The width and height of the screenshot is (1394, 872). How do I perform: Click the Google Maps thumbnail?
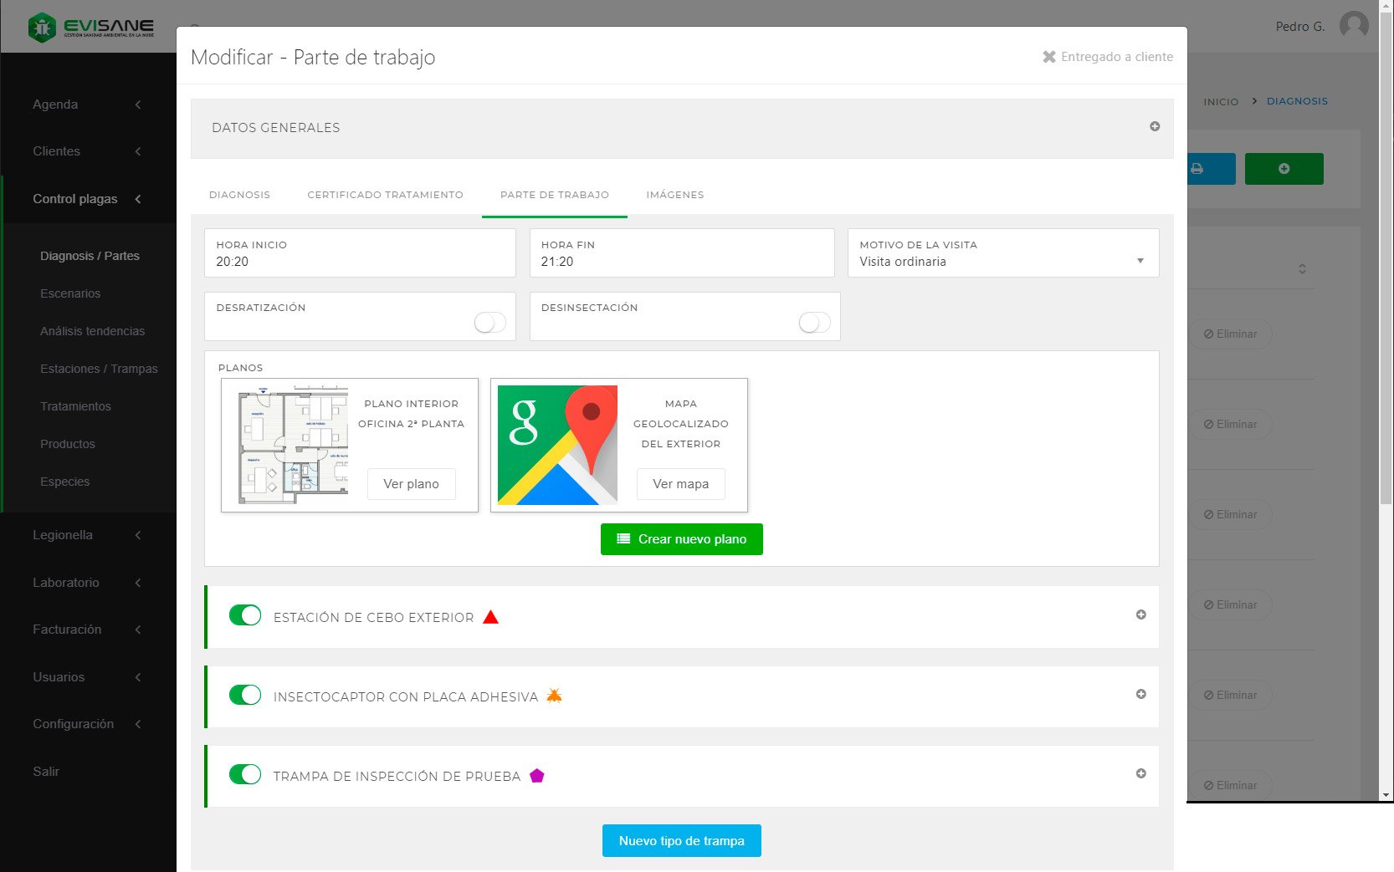coord(557,445)
